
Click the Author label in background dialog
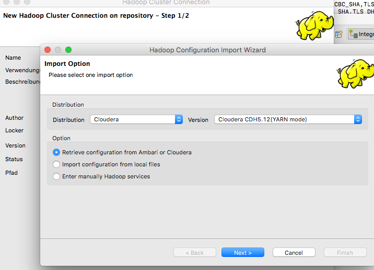pyautogui.click(x=15, y=118)
